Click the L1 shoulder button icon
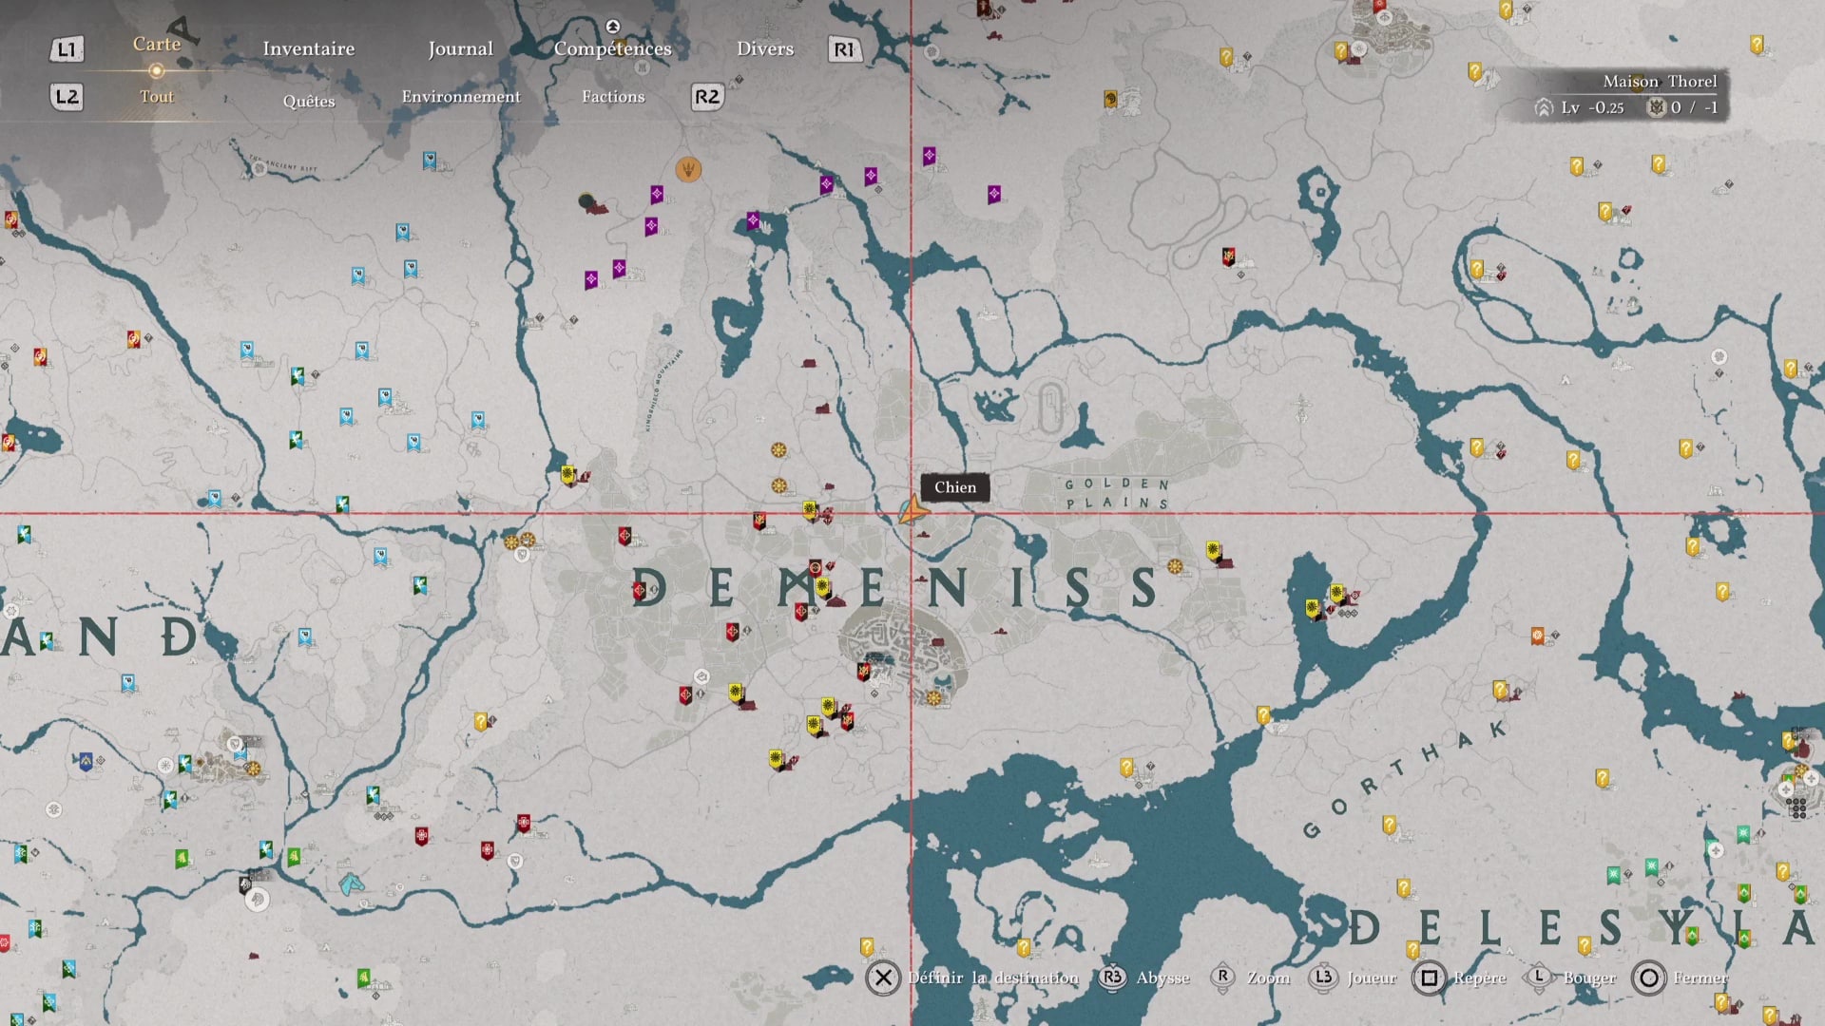The width and height of the screenshot is (1825, 1026). [67, 49]
